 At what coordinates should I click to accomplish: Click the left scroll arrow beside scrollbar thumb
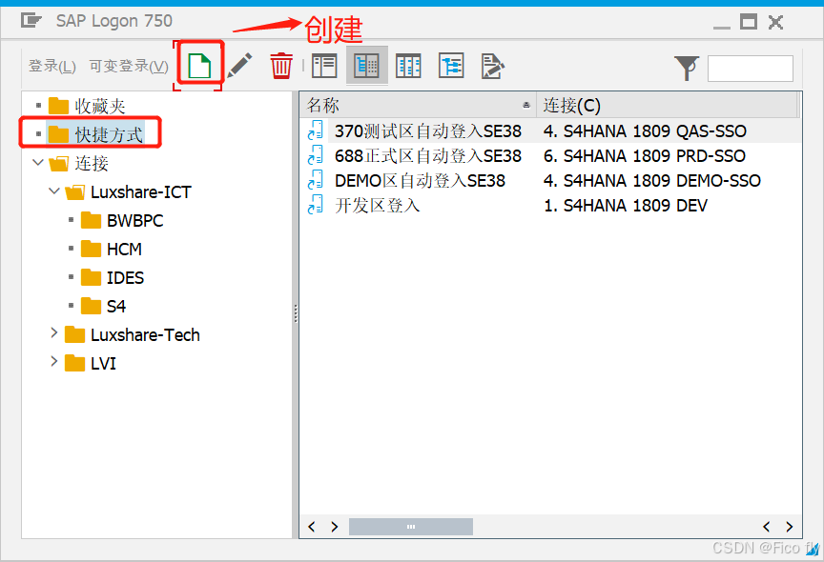point(312,527)
